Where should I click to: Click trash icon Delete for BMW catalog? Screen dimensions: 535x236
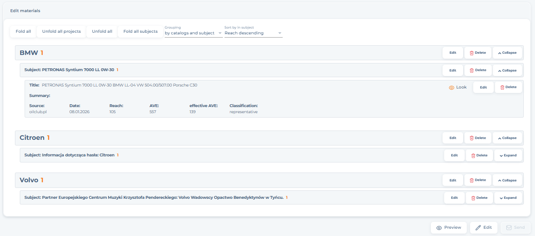pyautogui.click(x=478, y=53)
